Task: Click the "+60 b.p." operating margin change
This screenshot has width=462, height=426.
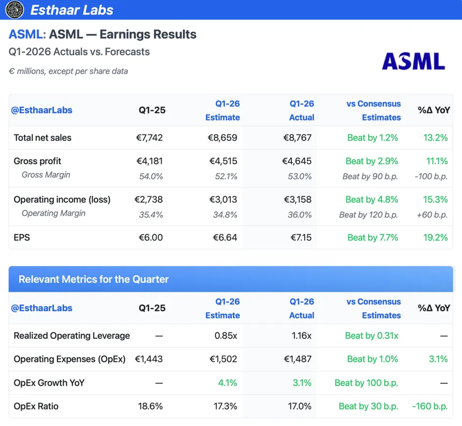Action: coord(432,215)
